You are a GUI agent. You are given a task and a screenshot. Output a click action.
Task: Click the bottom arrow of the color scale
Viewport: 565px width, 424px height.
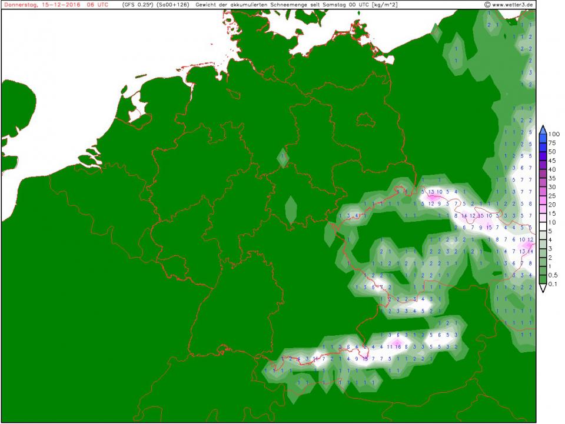[542, 289]
